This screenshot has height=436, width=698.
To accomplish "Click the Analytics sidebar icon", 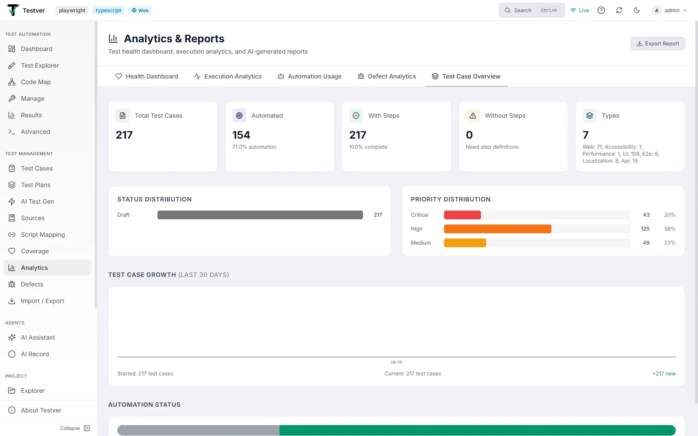I will pyautogui.click(x=12, y=268).
